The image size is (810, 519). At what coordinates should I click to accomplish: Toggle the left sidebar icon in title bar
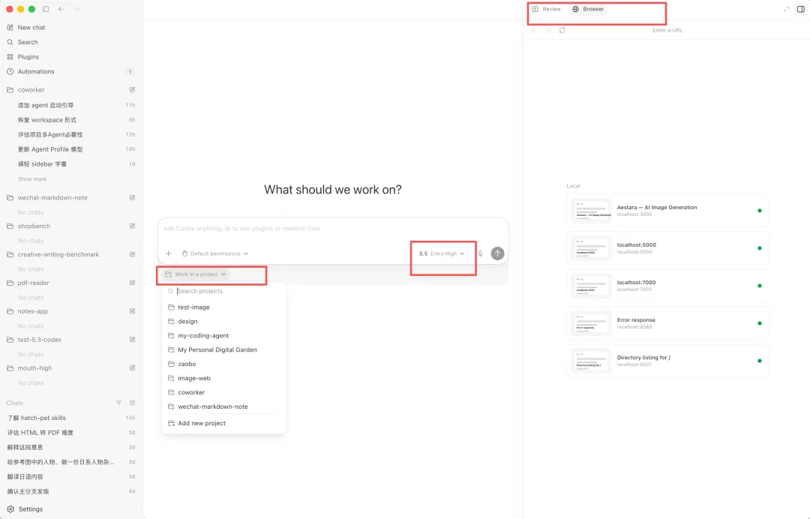pyautogui.click(x=46, y=9)
